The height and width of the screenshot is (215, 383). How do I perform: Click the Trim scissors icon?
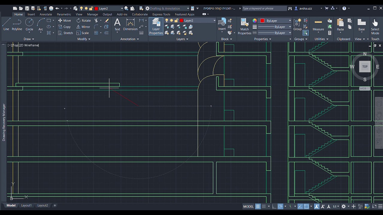click(96, 21)
